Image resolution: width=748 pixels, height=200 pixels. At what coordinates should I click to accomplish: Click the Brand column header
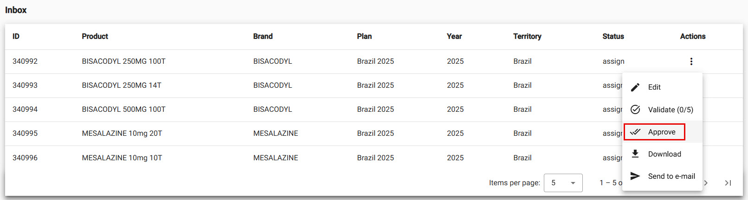(263, 36)
